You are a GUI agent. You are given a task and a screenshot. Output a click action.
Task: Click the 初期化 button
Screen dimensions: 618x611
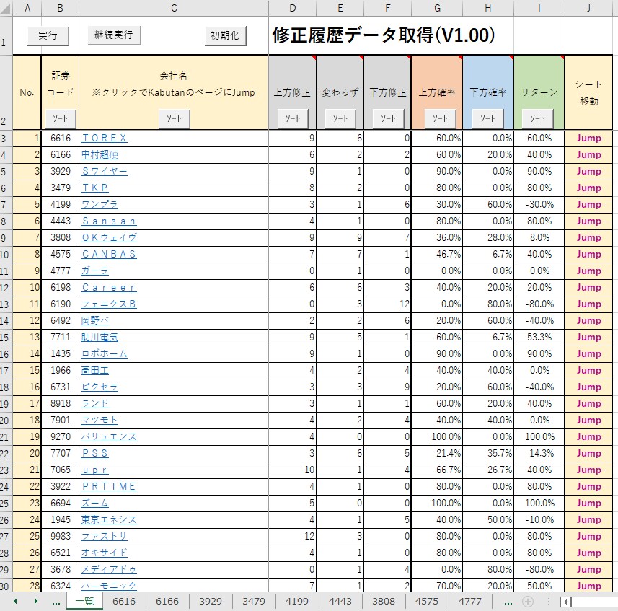[225, 36]
